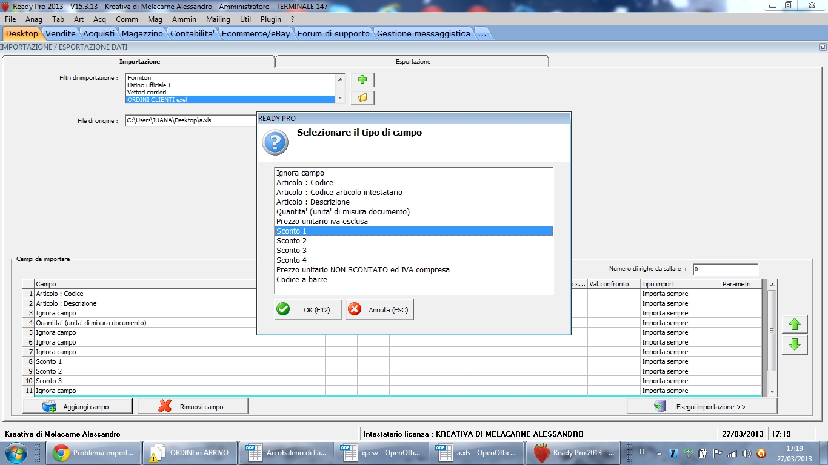Image resolution: width=828 pixels, height=465 pixels.
Task: Switch to Chrome 'Problema import...' taskbar window
Action: pyautogui.click(x=93, y=453)
